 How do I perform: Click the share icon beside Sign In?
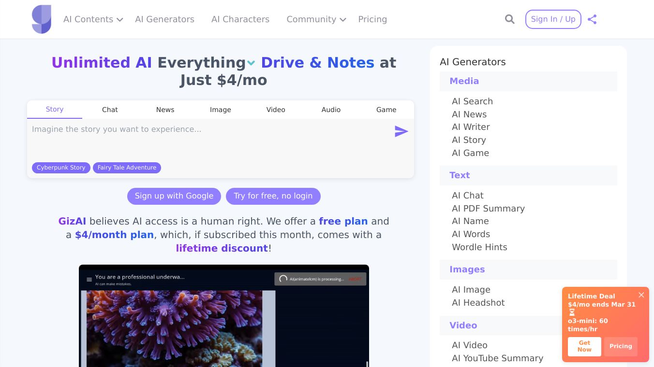tap(592, 19)
